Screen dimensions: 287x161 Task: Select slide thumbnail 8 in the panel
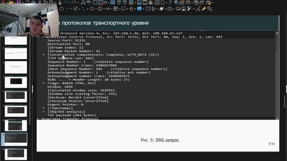(x=16, y=125)
